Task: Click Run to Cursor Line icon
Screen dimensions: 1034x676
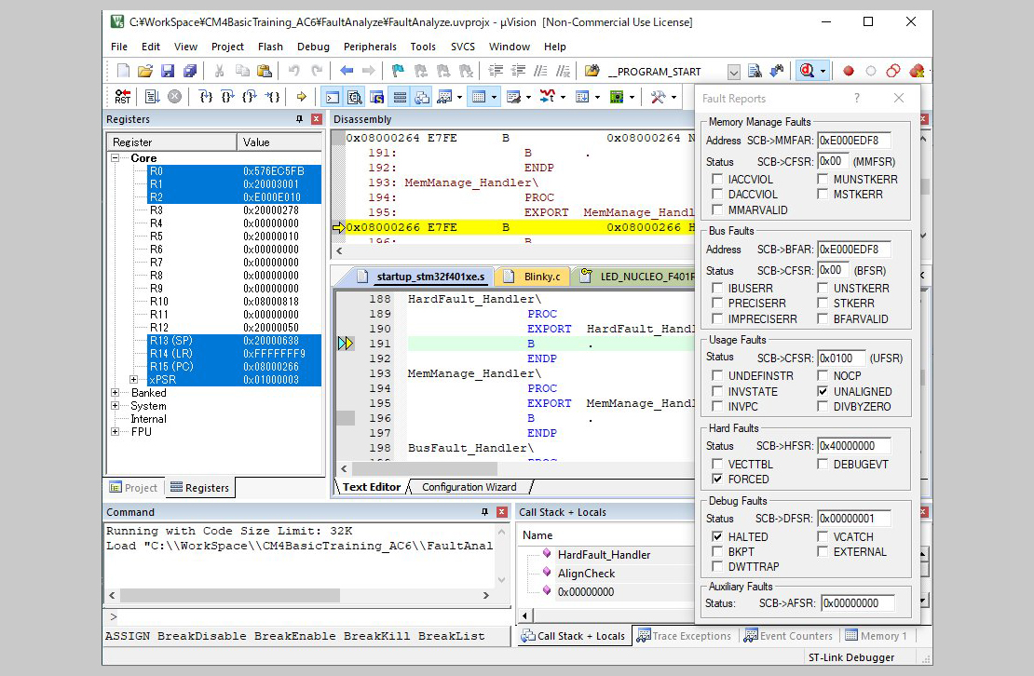Action: (x=272, y=97)
